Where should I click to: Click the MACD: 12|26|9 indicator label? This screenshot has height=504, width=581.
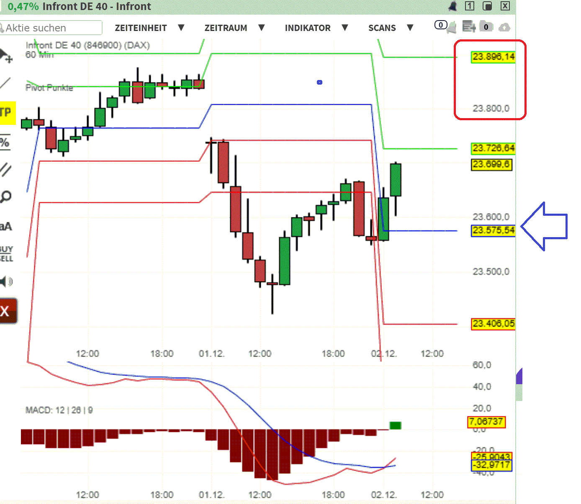pyautogui.click(x=59, y=410)
